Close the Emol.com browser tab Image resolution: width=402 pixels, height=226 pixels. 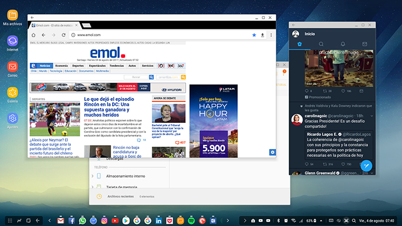tap(76, 25)
